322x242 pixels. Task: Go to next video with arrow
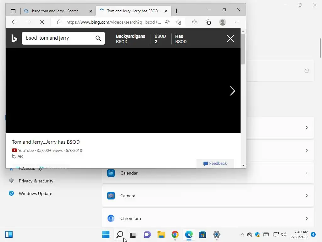point(232,91)
